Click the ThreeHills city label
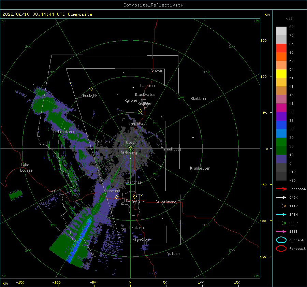This screenshot has height=287, width=307. 171,149
